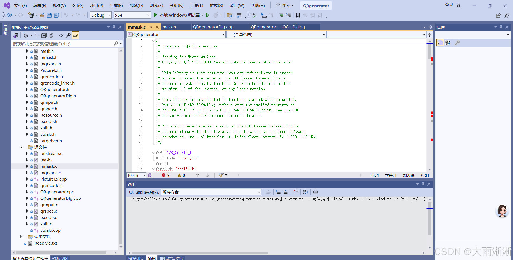This screenshot has width=513, height=260.
Task: Click the Output panel horizontal scrollbar
Action: tap(200, 253)
